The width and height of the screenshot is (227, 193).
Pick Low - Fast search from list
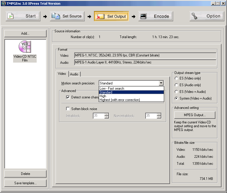112,88
